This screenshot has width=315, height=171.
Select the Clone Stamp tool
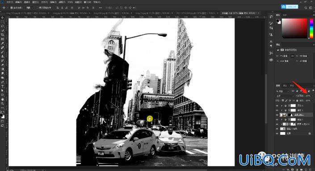2,56
